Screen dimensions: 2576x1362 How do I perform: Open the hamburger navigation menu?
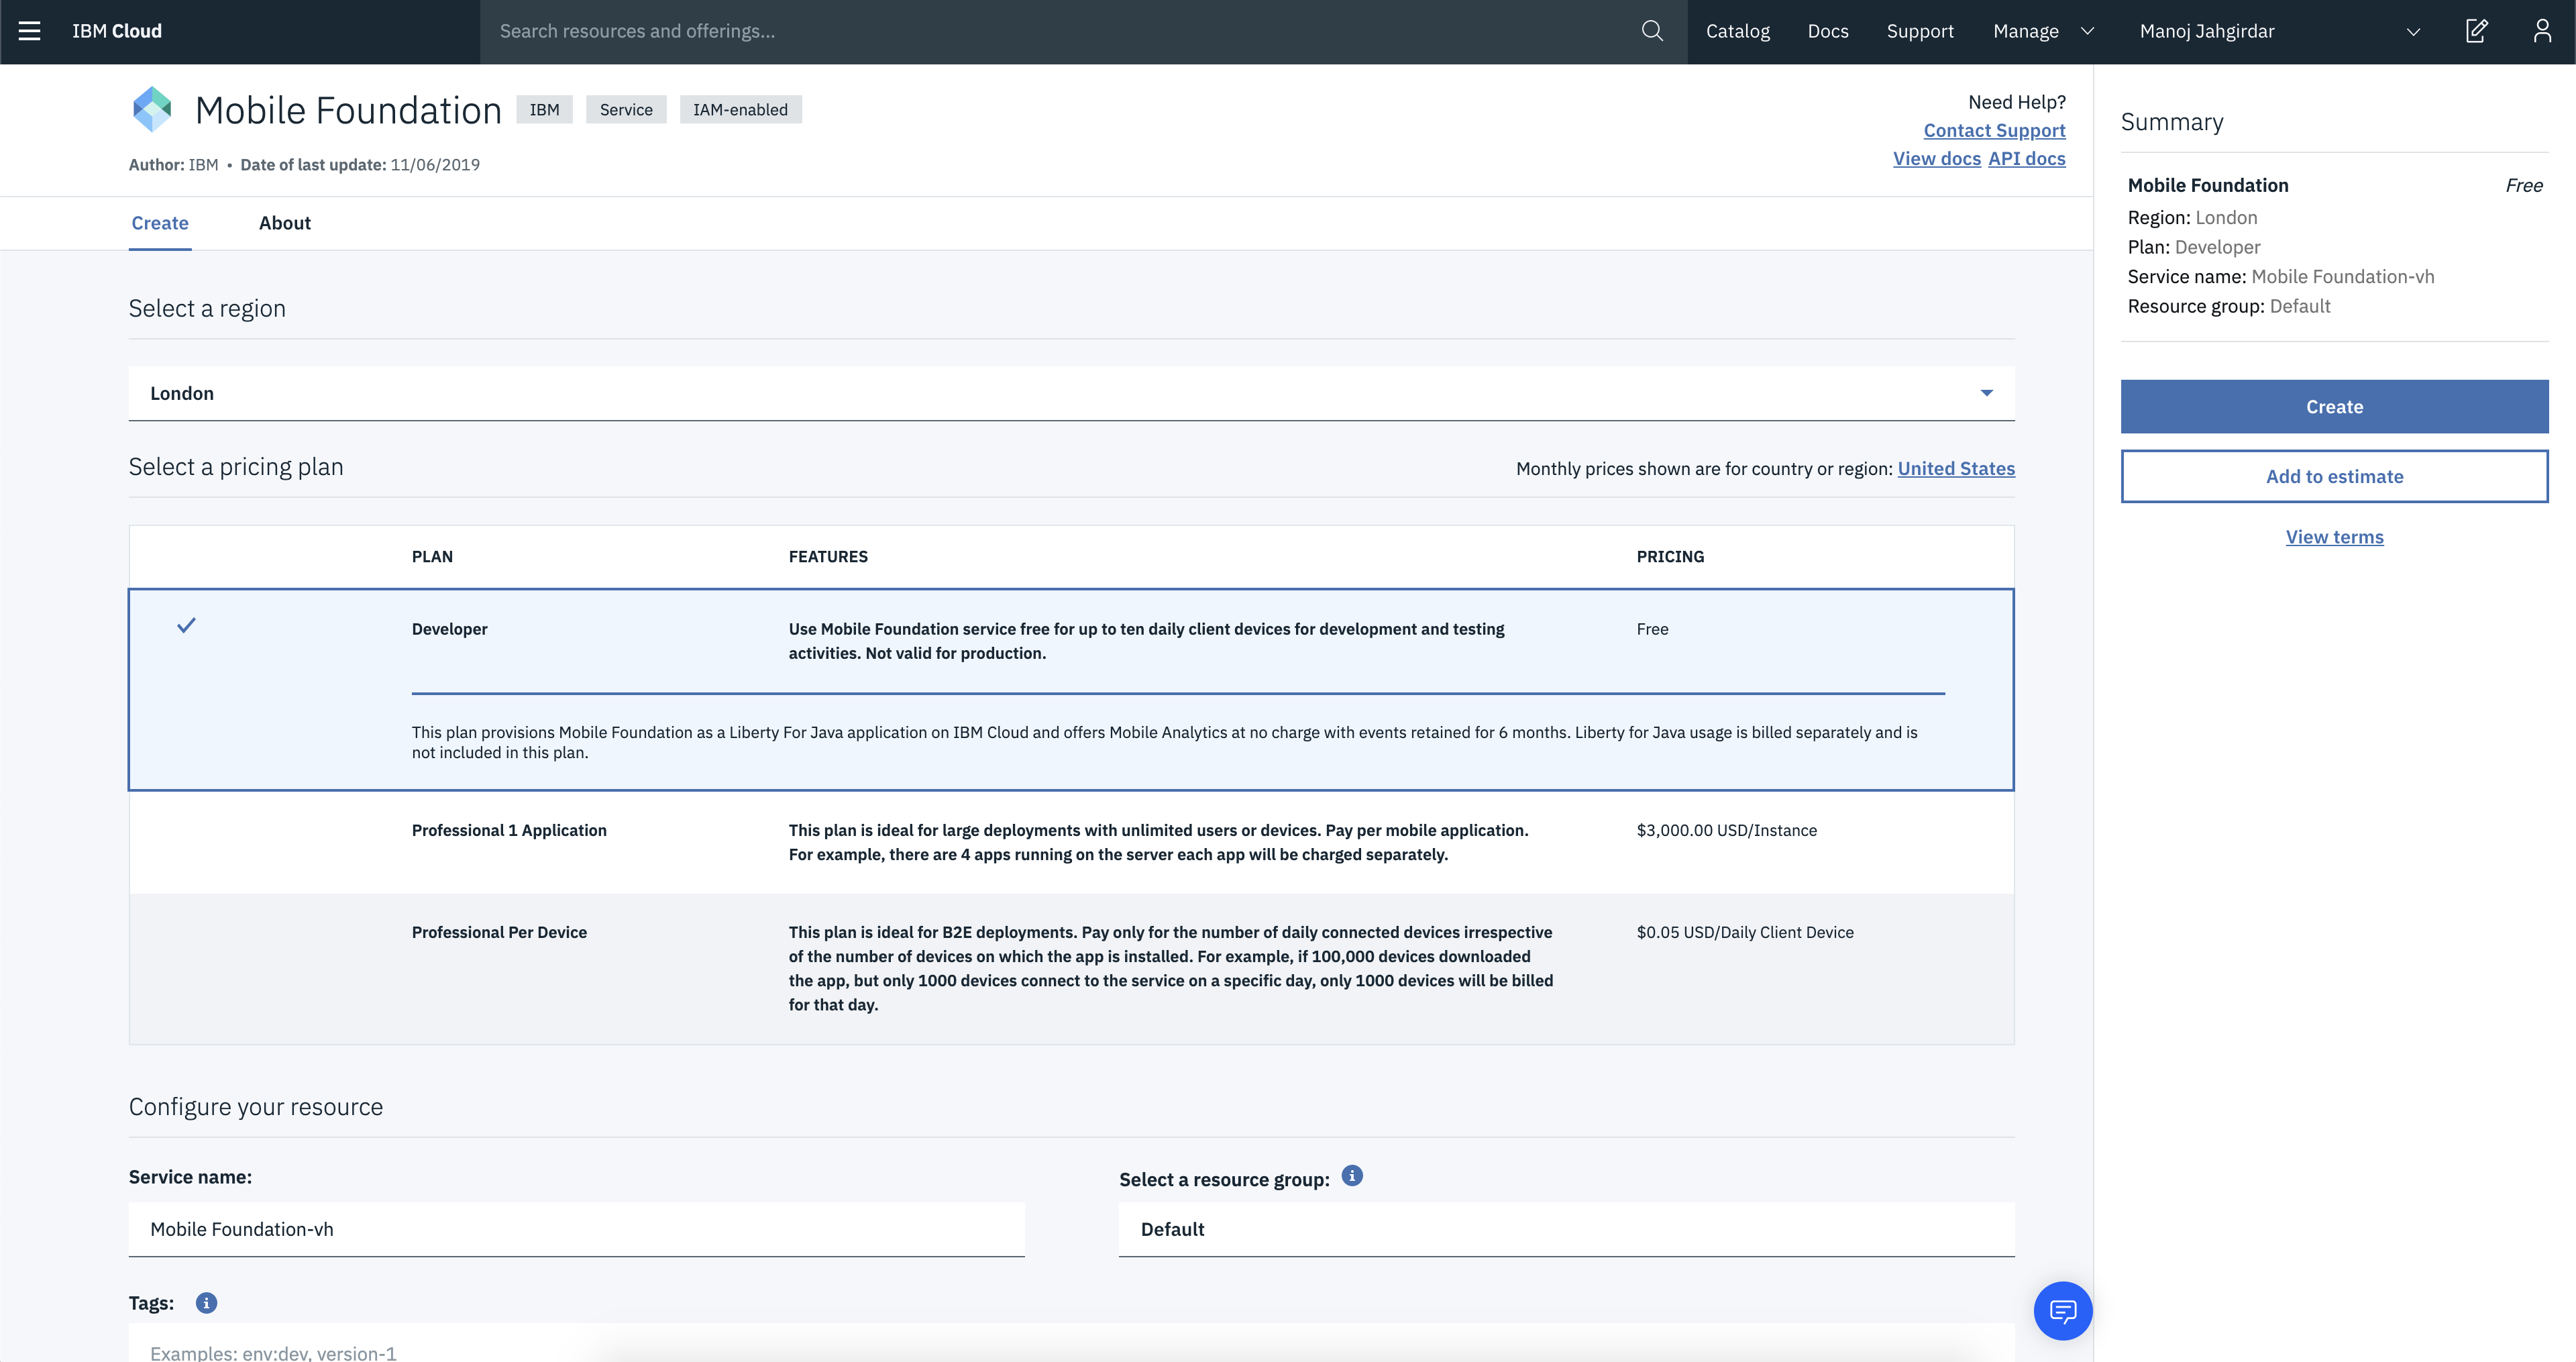[30, 31]
